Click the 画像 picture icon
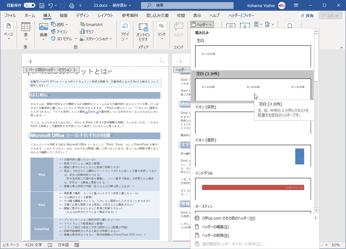346x249 pixels. point(44,27)
